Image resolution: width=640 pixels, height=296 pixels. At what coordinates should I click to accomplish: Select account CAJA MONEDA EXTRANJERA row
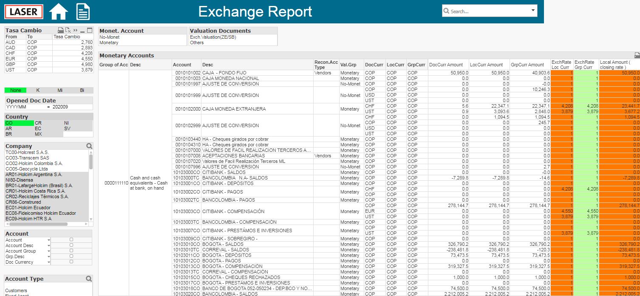click(x=257, y=109)
